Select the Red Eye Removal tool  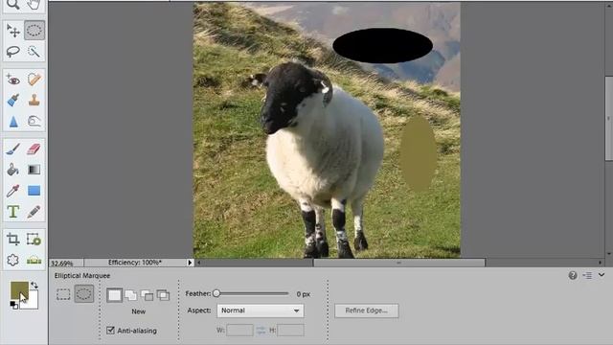(x=12, y=80)
